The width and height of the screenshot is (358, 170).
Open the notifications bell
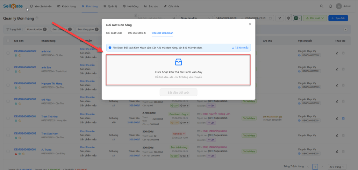tap(331, 6)
